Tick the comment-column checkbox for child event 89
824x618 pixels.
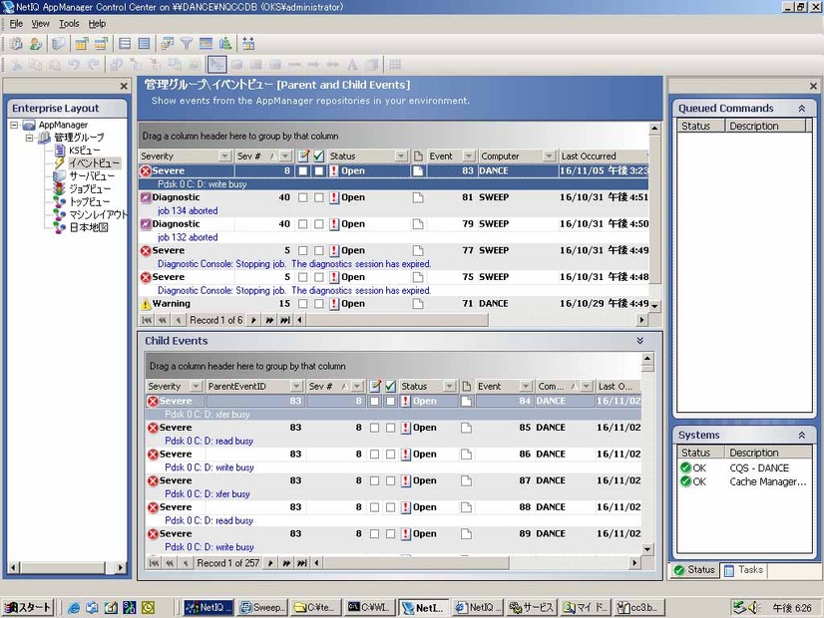pos(374,533)
